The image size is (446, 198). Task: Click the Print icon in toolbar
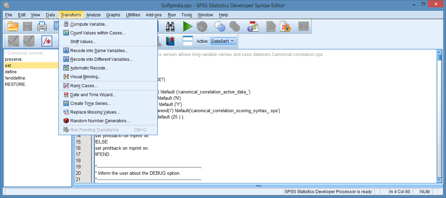[x=42, y=26]
